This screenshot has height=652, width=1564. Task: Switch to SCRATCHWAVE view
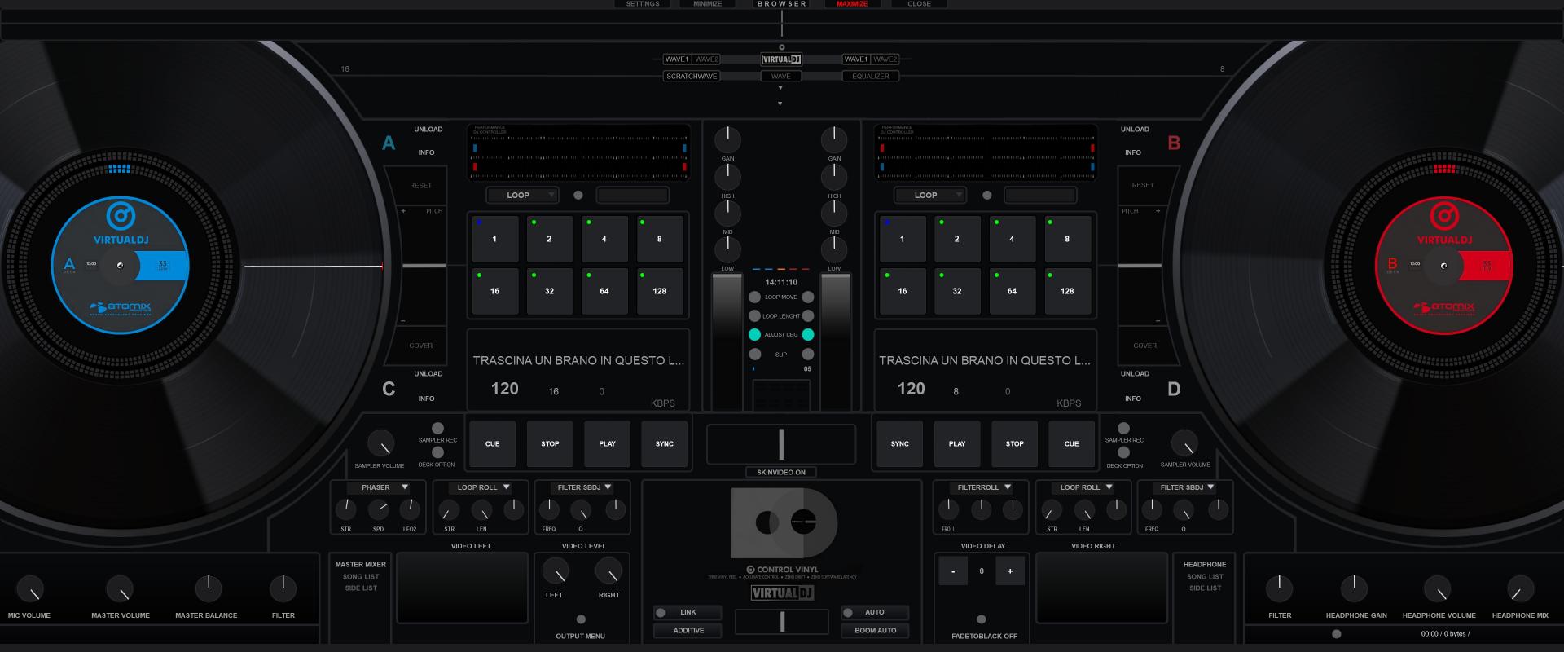coord(692,77)
